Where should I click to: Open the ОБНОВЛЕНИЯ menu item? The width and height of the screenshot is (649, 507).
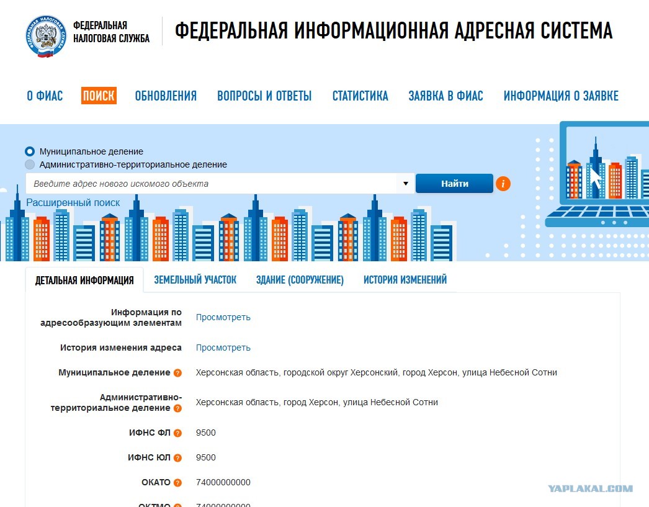[x=166, y=96]
